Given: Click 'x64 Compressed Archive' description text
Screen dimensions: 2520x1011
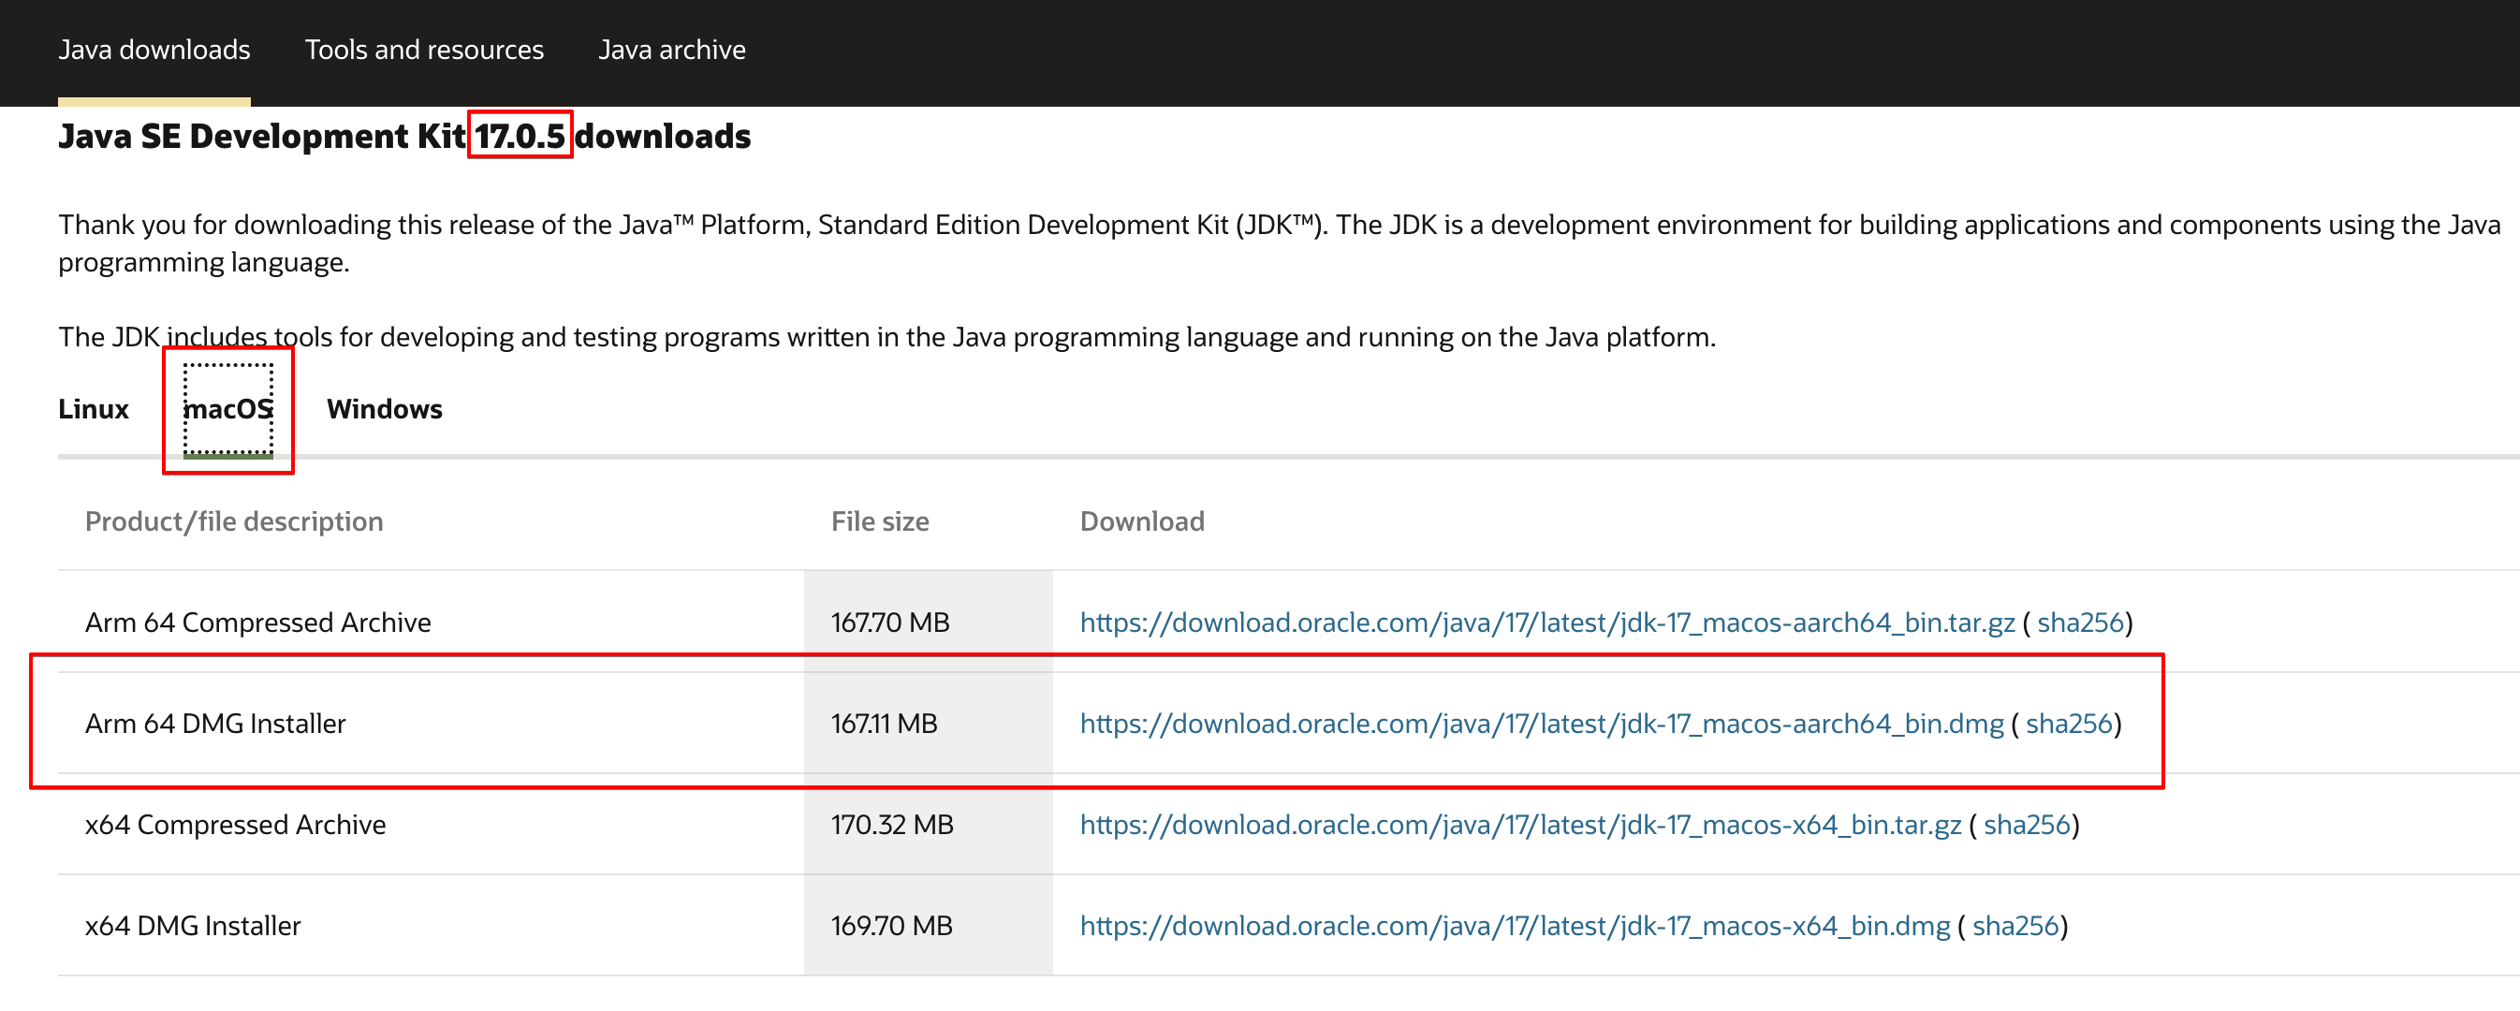Looking at the screenshot, I should (x=236, y=824).
